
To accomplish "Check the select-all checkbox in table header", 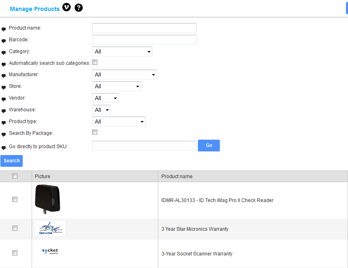I will point(15,176).
